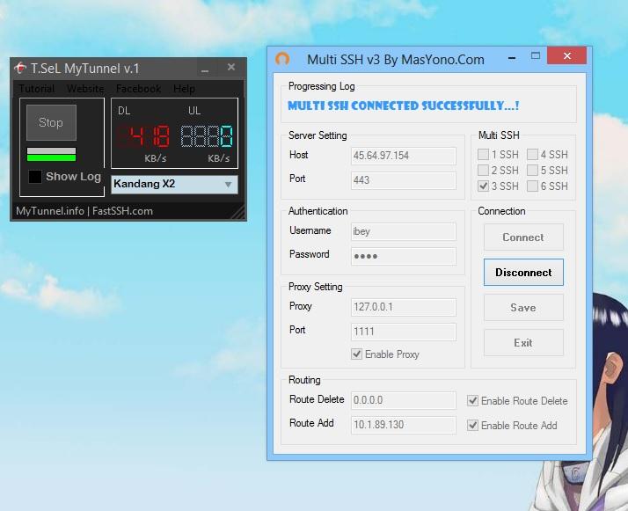Open the Tutorial menu in MyTunnel
628x511 pixels.
tap(36, 89)
